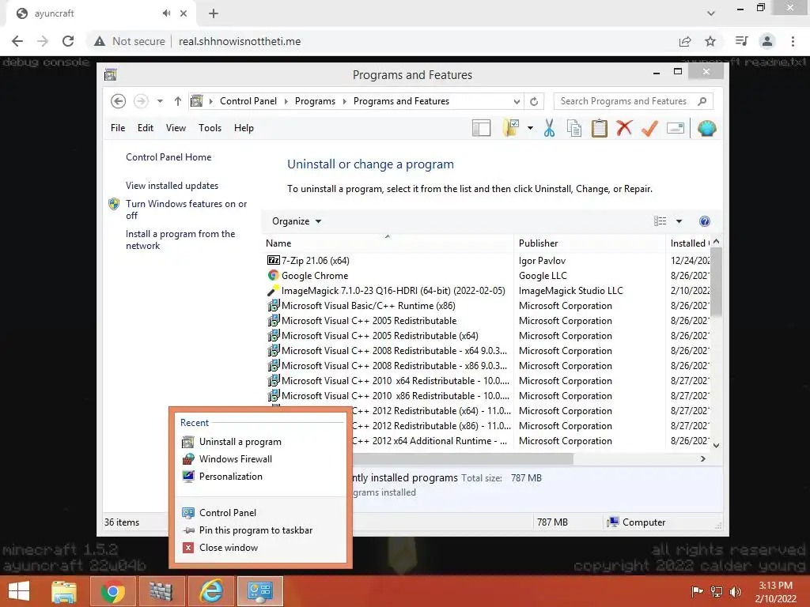Expand the folder options toolbar dropdown arrow
Image resolution: width=810 pixels, height=607 pixels.
[530, 128]
